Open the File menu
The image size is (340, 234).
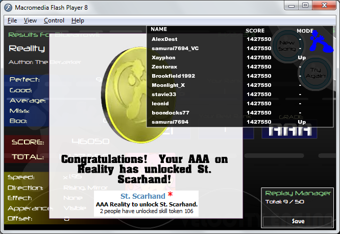[12, 20]
